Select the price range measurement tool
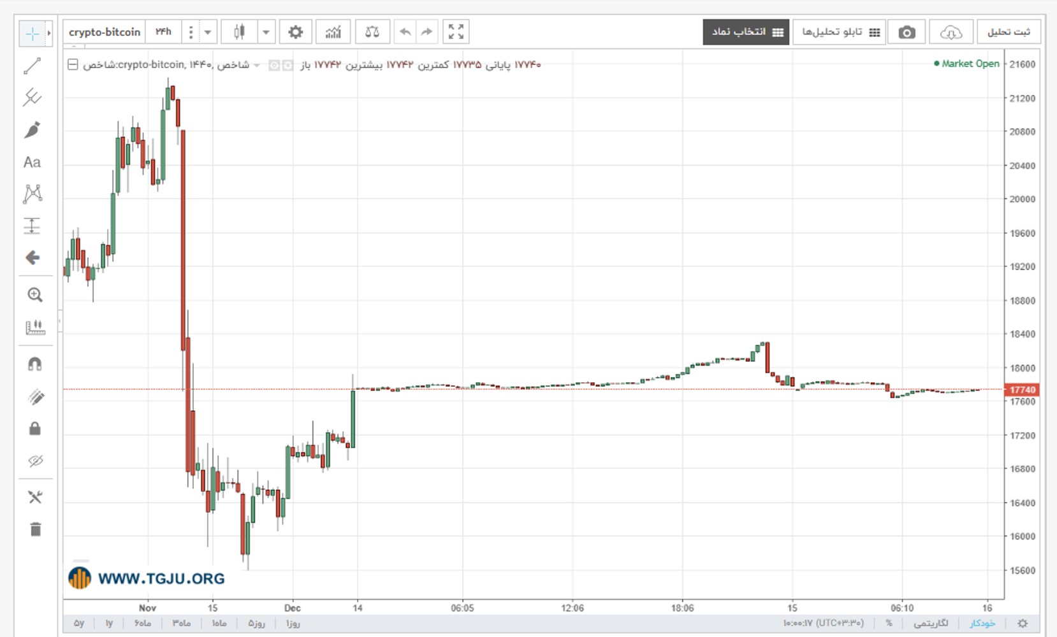The height and width of the screenshot is (637, 1057). click(32, 225)
